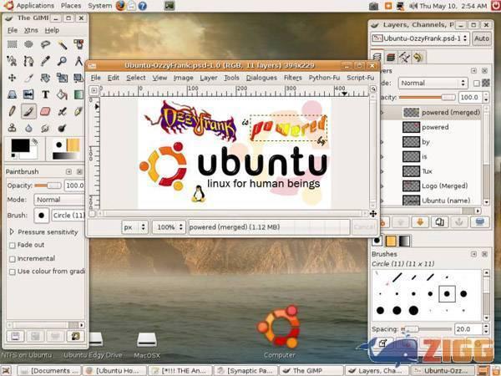
Task: Enable the Incremental checkbox
Action: 13,259
